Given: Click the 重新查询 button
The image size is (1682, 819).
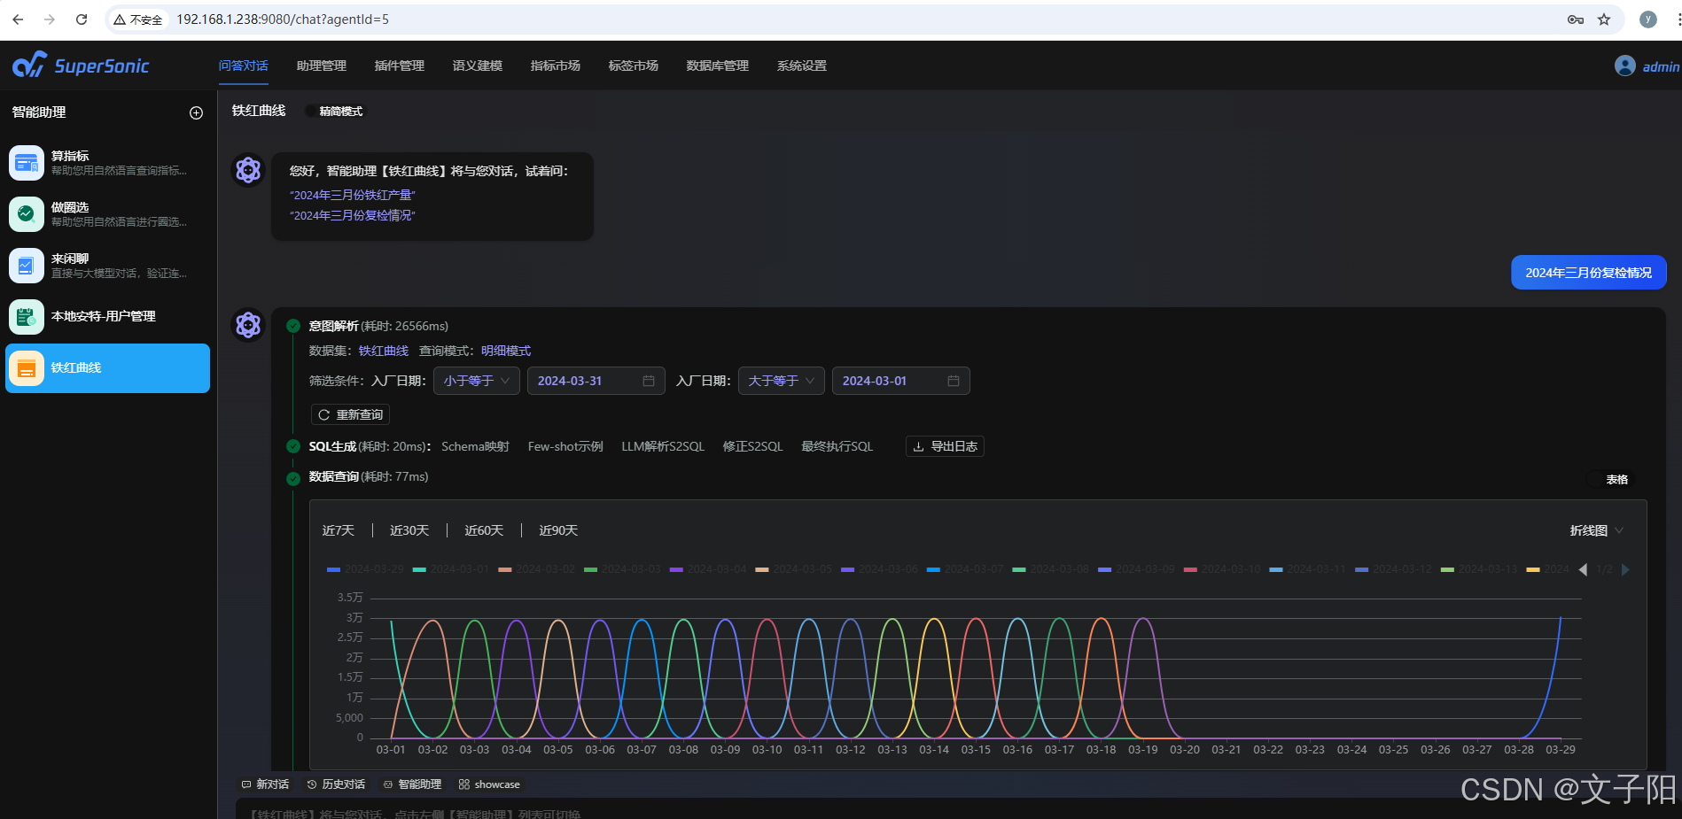Looking at the screenshot, I should [350, 414].
